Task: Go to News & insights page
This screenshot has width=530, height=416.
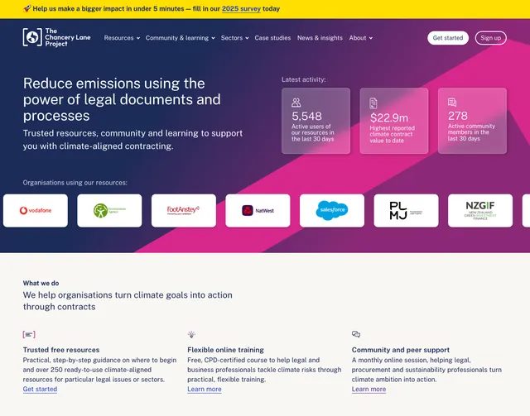Action: pyautogui.click(x=320, y=38)
